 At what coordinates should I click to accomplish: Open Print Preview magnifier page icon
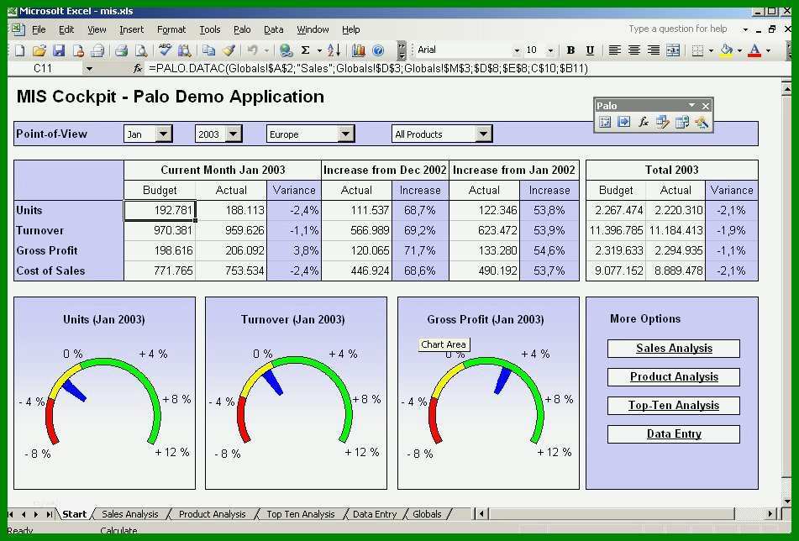pos(141,50)
